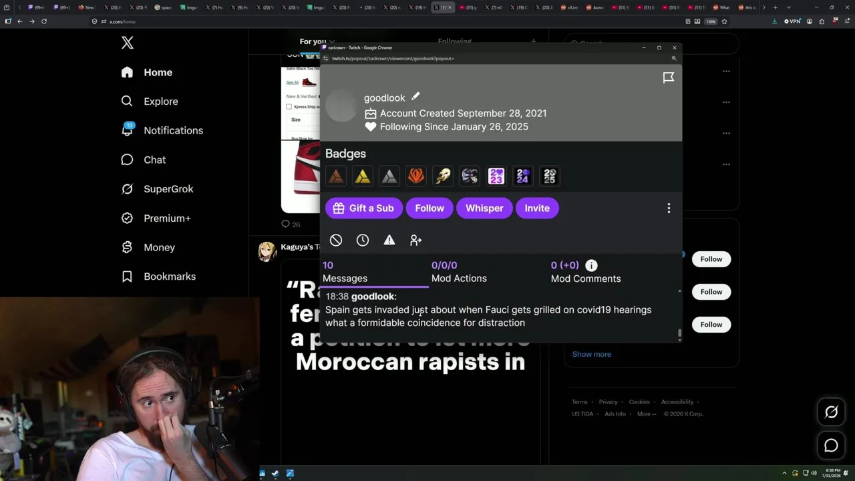Click the X.com browser address bar
This screenshot has height=481, width=855.
pos(387,21)
